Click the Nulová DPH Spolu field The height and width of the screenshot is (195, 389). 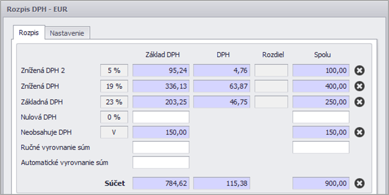click(x=321, y=117)
